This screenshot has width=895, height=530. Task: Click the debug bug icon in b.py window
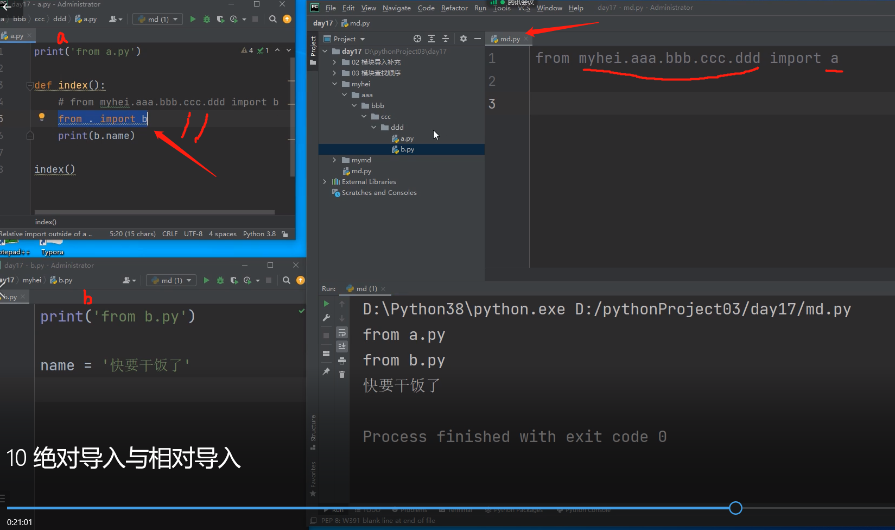(x=220, y=280)
